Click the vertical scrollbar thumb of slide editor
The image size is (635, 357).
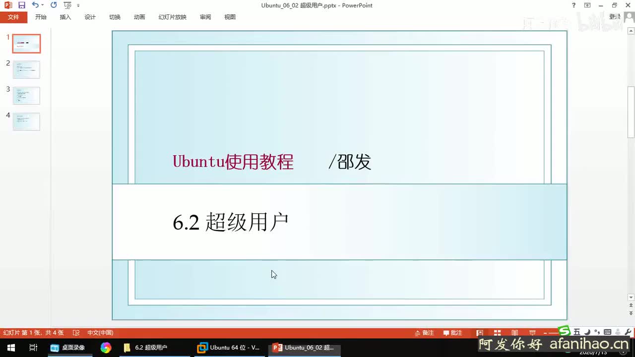click(631, 112)
